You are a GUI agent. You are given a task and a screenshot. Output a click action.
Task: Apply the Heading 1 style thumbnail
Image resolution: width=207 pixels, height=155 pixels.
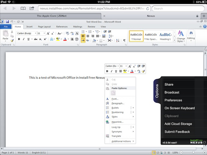point(165,36)
